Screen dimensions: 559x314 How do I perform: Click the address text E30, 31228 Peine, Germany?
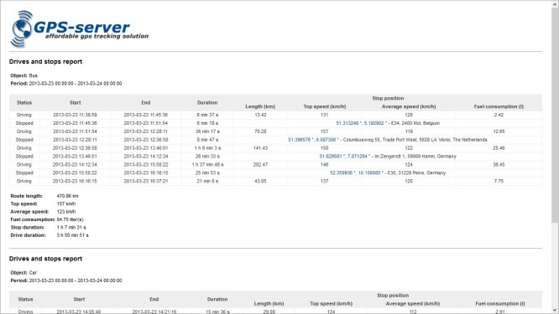[x=417, y=172]
